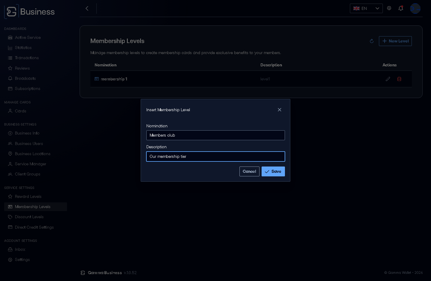
Task: Edit the Nomination input field
Action: 215,135
